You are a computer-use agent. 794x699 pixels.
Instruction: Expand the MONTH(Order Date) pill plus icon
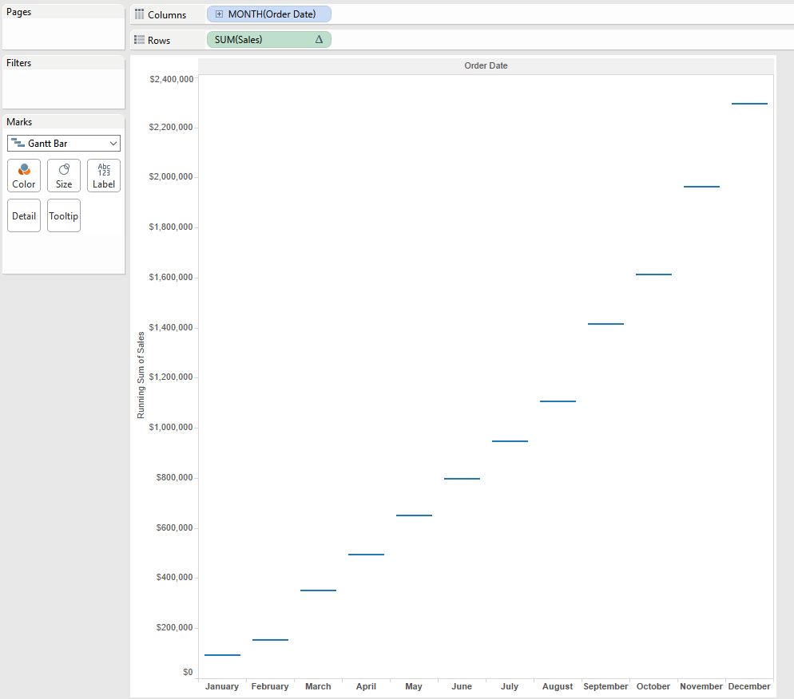(x=219, y=14)
